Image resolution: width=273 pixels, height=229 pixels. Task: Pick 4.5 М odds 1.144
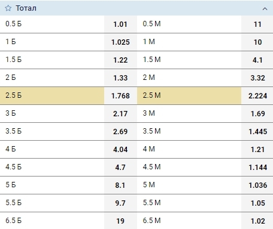pos(257,168)
